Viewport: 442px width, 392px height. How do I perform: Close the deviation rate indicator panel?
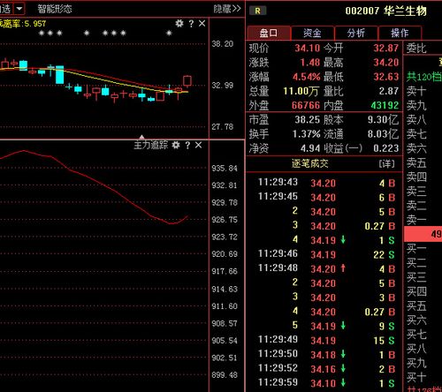pos(202,23)
